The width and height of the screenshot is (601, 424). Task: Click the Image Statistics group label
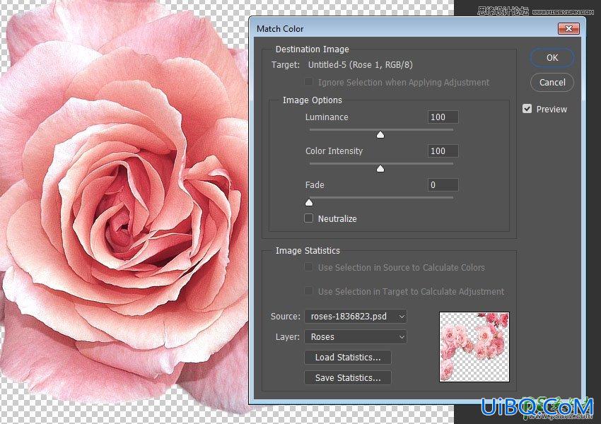click(x=308, y=250)
